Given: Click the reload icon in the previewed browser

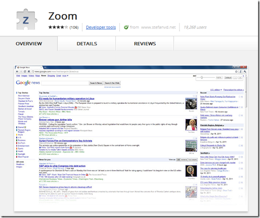Looking at the screenshot, I should pyautogui.click(x=25, y=72).
